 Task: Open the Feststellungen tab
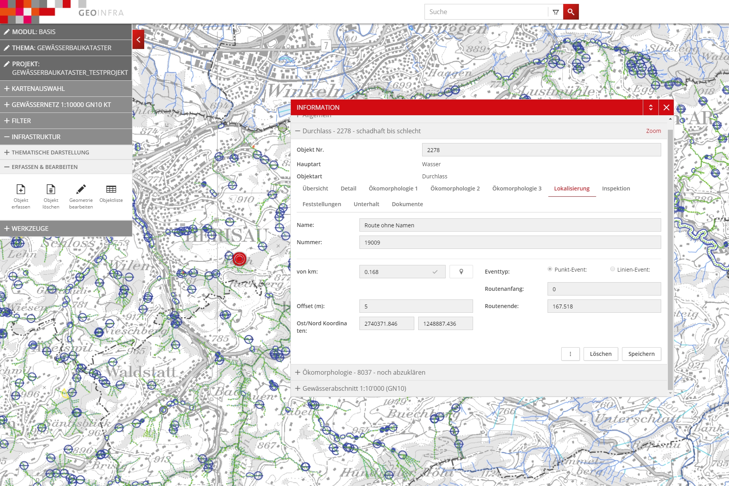(322, 204)
